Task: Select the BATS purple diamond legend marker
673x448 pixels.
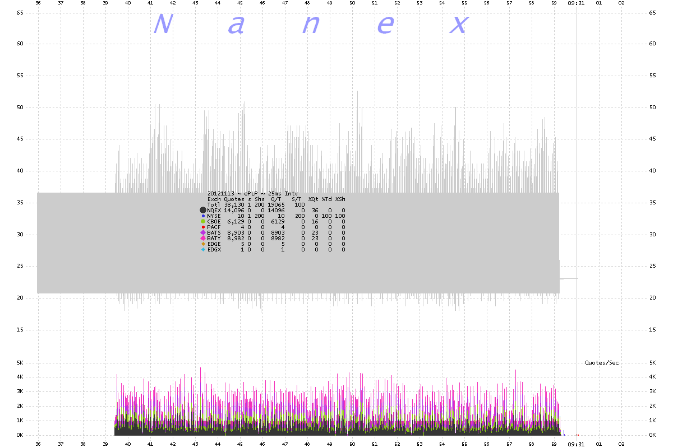Action: pos(203,232)
